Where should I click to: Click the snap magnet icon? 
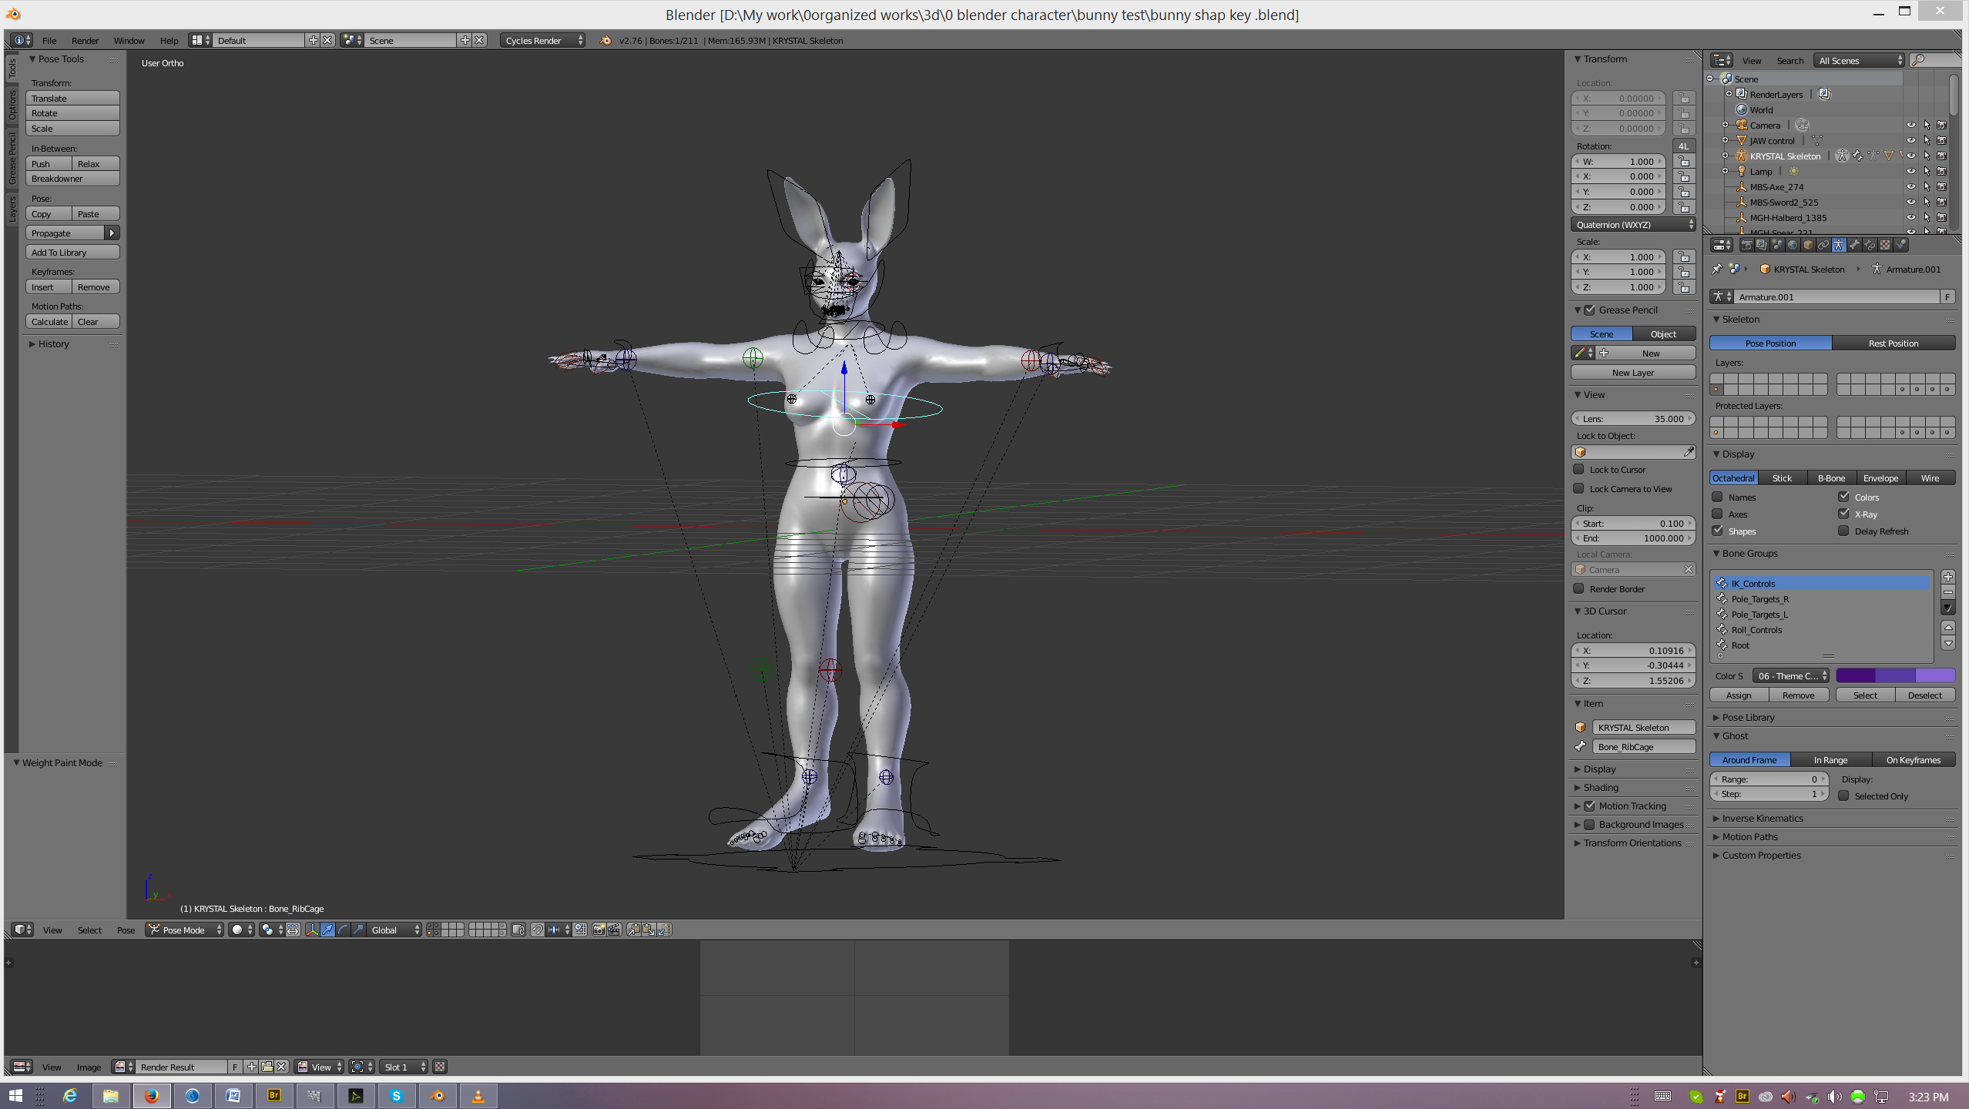point(537,930)
